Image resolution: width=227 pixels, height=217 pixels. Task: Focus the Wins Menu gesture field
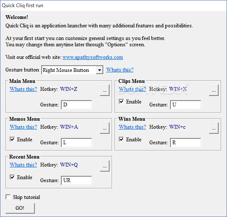tap(185, 143)
